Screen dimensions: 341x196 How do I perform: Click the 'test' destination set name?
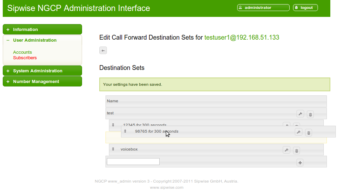[110, 113]
